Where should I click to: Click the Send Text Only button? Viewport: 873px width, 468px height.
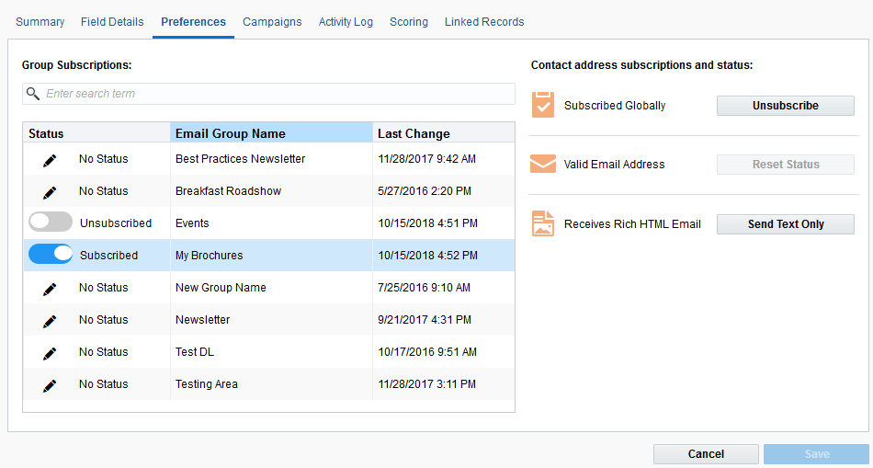(x=786, y=224)
